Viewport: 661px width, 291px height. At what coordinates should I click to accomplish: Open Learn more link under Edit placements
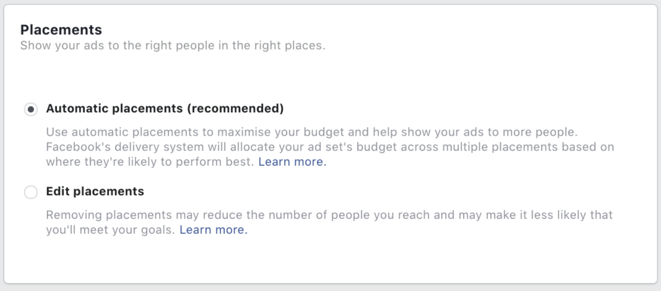click(213, 230)
